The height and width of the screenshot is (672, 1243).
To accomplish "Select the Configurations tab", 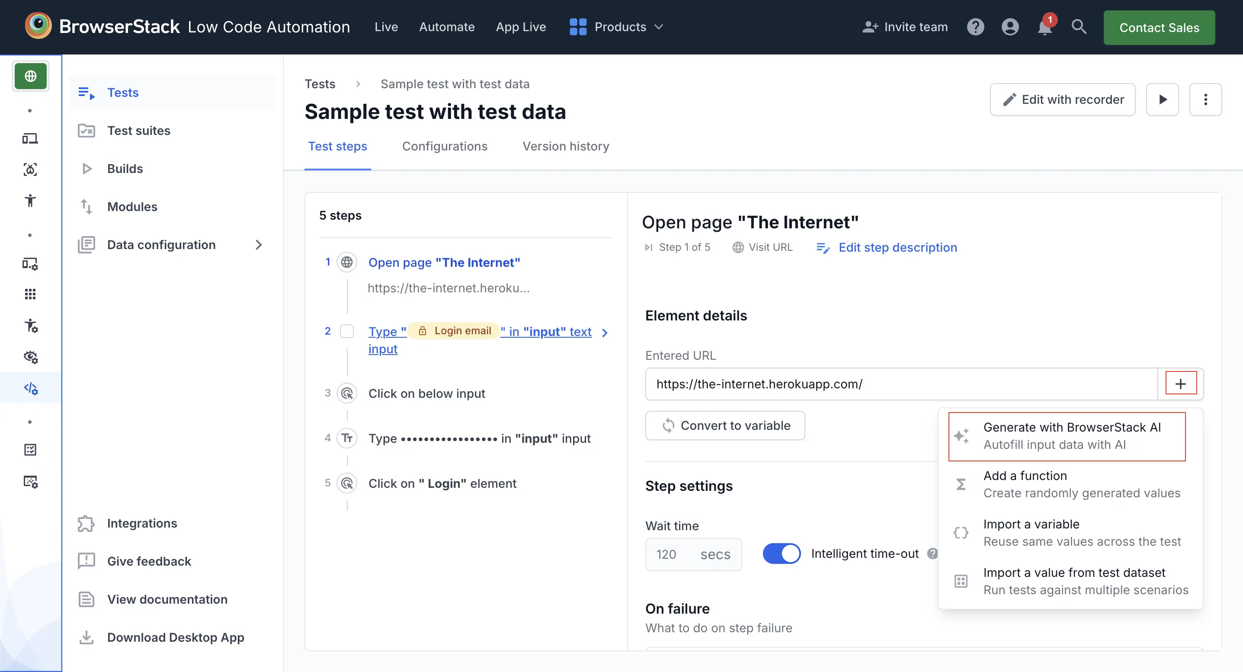I will coord(445,146).
